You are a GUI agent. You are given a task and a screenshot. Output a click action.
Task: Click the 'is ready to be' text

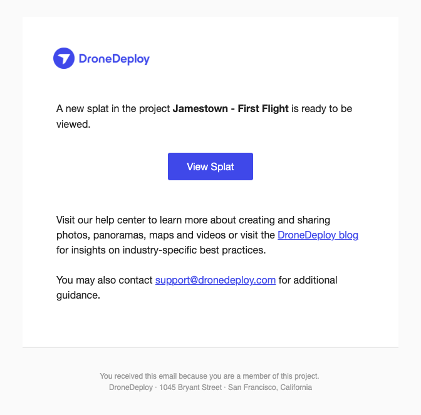(x=322, y=109)
